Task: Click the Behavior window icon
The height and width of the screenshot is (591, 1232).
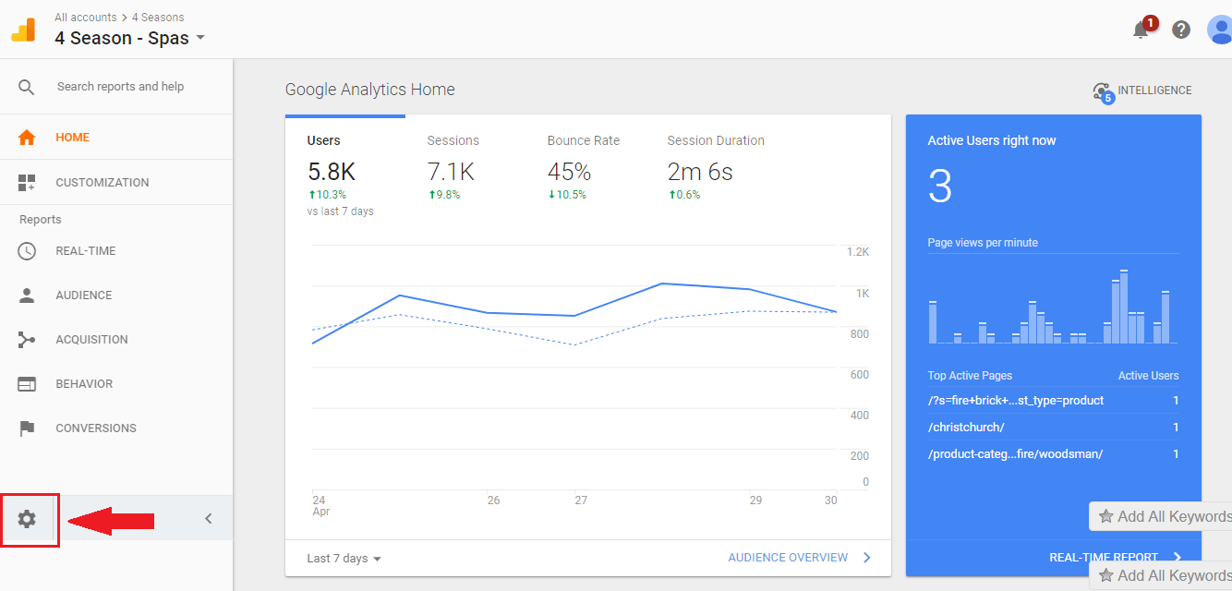Action: 27,384
